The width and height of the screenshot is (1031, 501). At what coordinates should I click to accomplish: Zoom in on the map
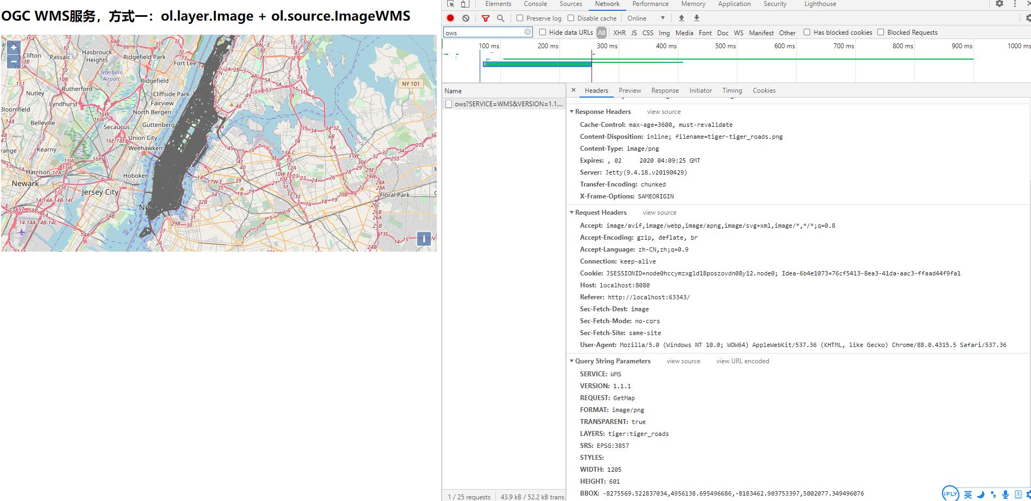[14, 48]
